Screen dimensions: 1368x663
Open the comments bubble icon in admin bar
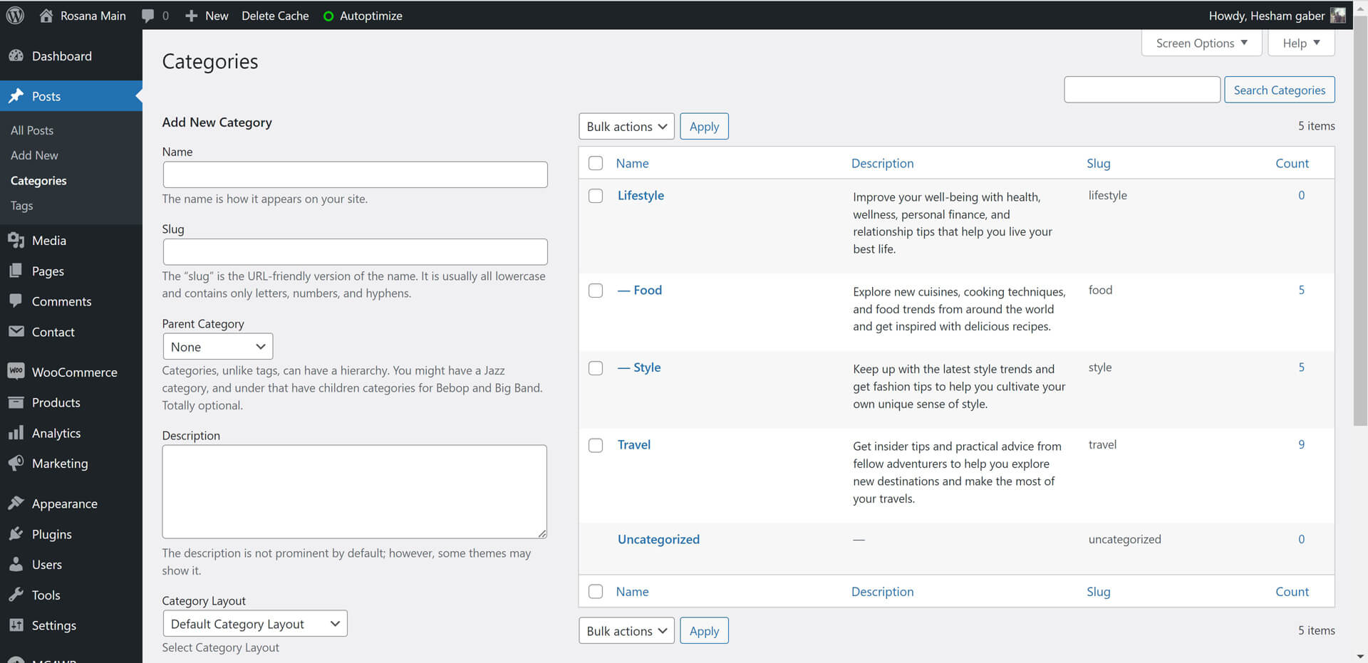point(148,16)
